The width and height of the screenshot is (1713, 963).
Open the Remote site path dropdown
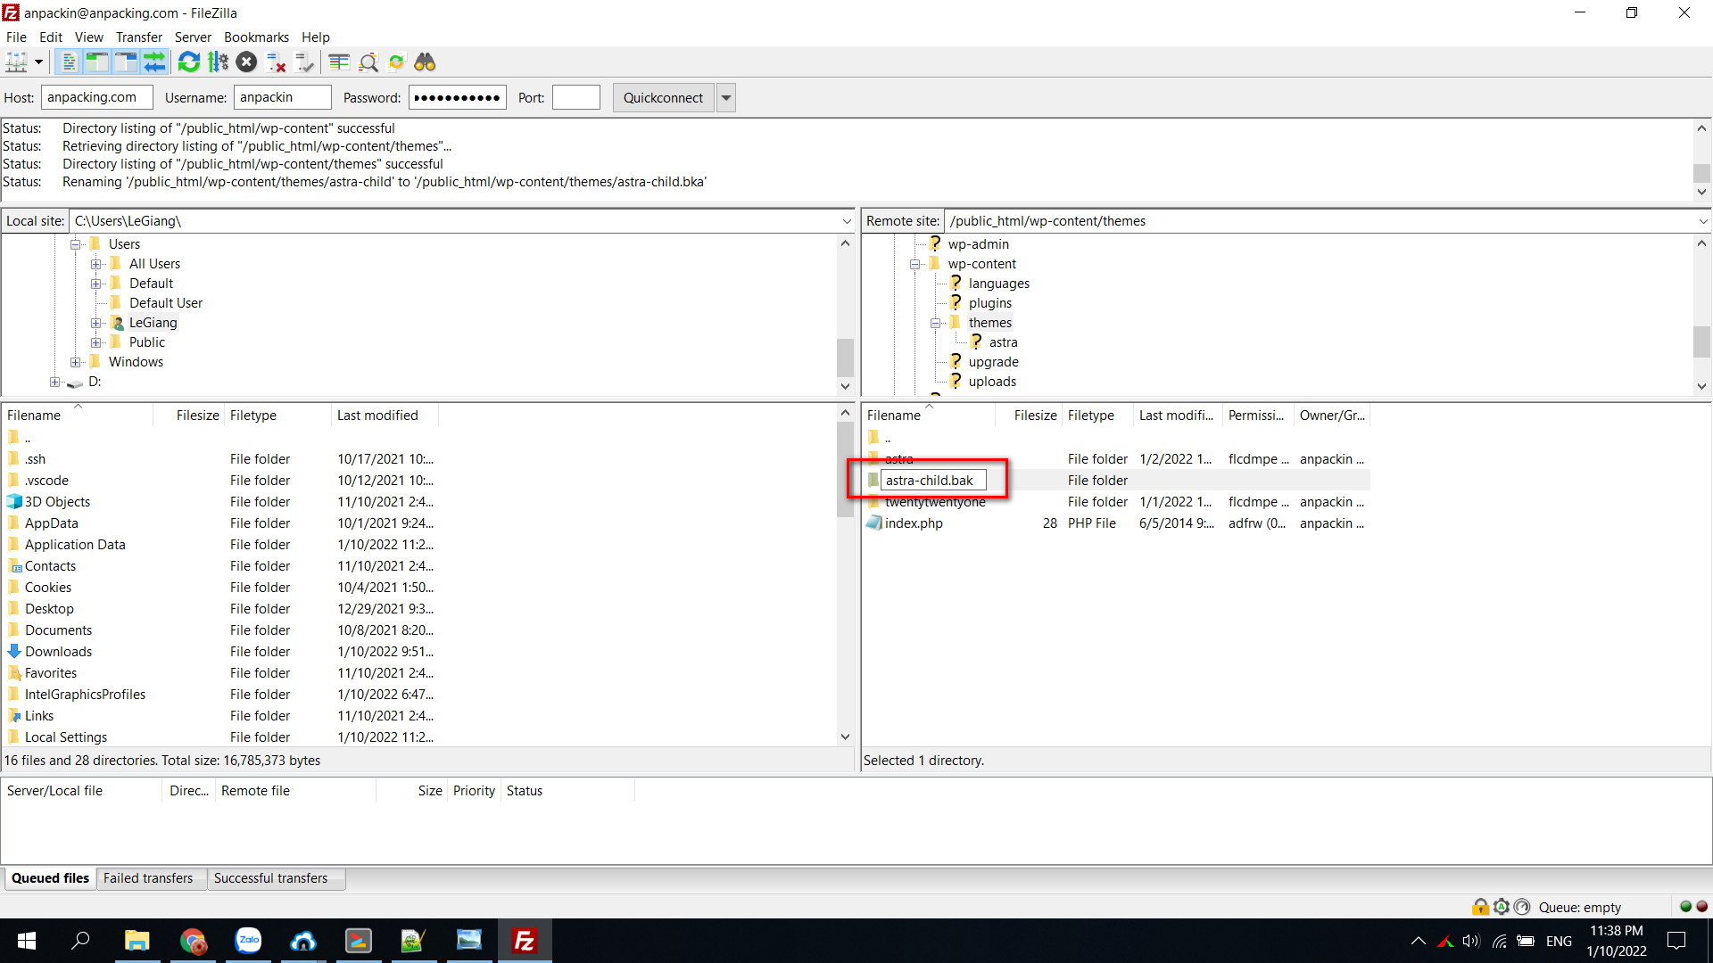pos(1703,221)
